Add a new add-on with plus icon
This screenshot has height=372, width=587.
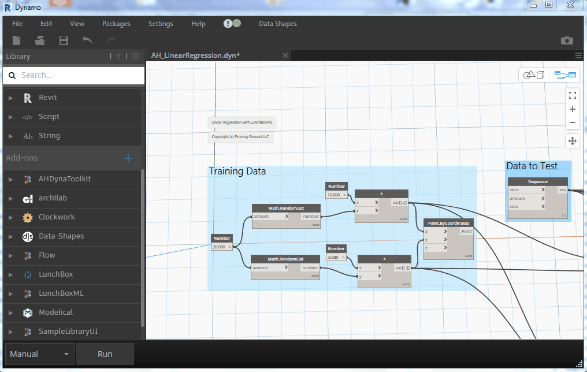click(x=128, y=158)
